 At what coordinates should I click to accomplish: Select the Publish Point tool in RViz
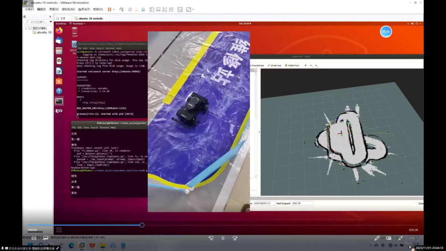(x=293, y=65)
